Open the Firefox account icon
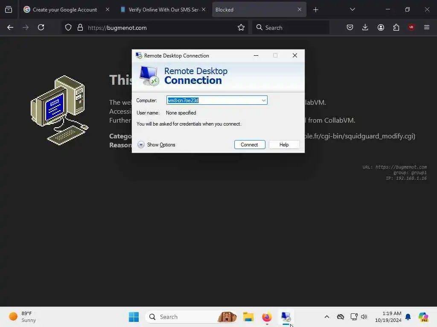The width and height of the screenshot is (437, 327). [381, 27]
